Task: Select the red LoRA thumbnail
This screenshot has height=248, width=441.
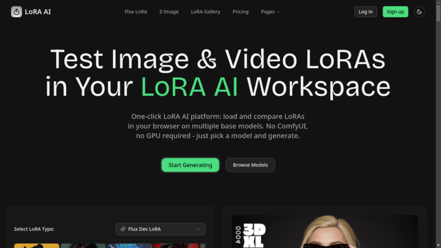Action: click(176, 246)
